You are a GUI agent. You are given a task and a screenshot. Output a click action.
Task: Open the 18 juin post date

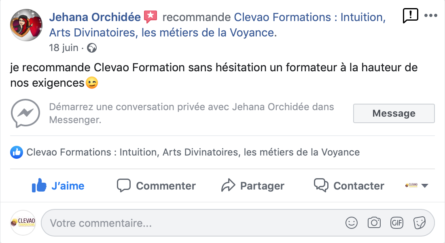click(x=64, y=48)
